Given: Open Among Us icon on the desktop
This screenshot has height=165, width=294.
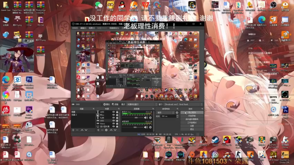Looking at the screenshot, I should click(x=227, y=141).
